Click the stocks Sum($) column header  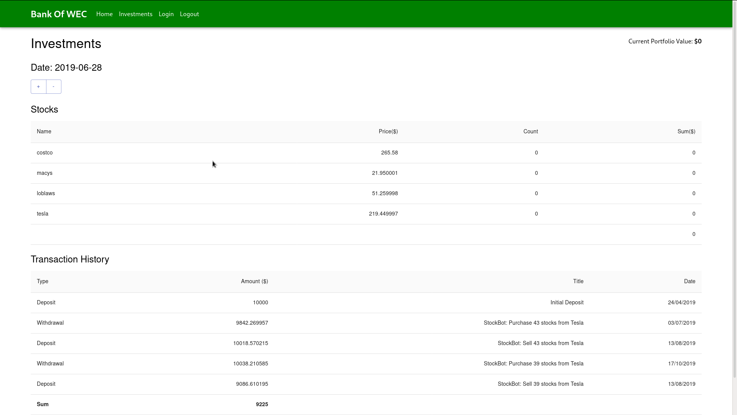686,132
